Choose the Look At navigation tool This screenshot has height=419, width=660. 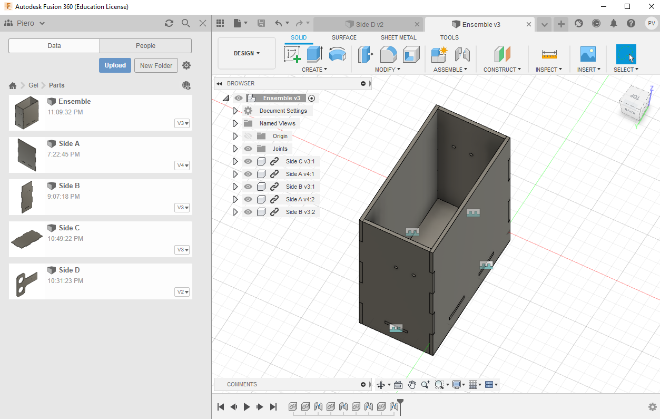click(398, 385)
